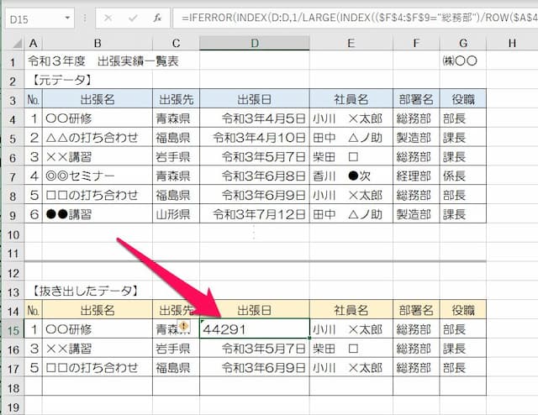Click cell 令和3年6月9日 in row 17

[x=255, y=368]
